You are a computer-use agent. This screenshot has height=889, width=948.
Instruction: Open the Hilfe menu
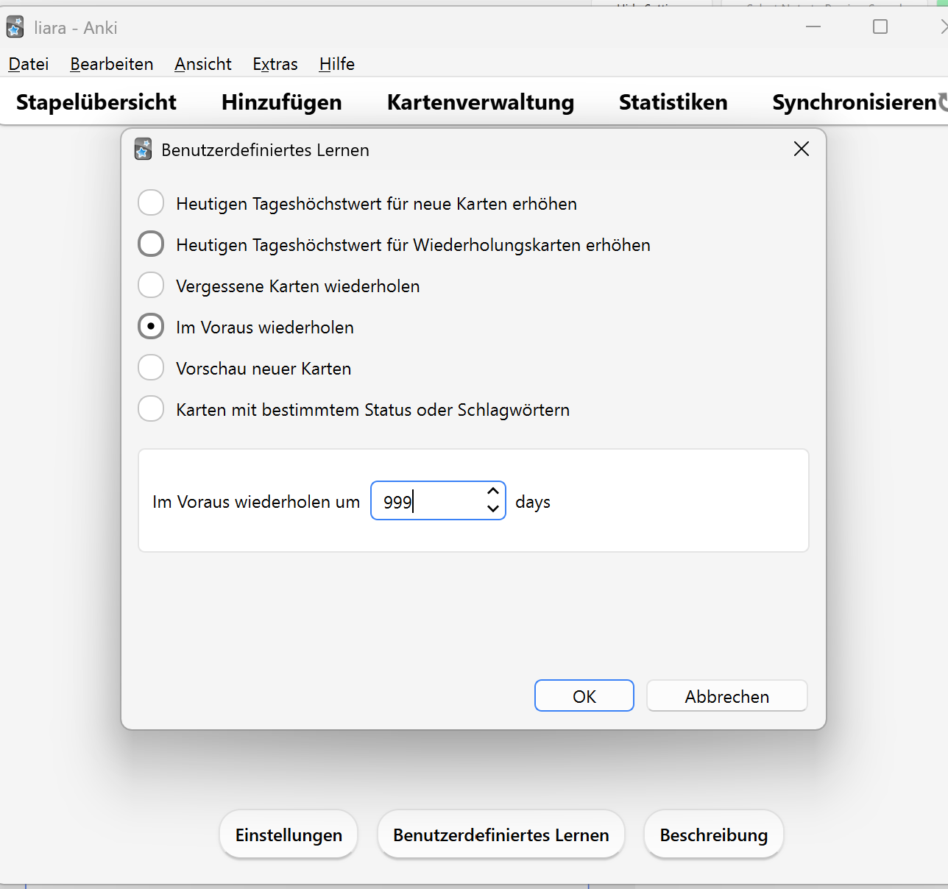[337, 64]
